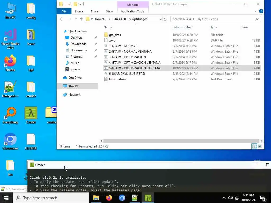Click horizontal scrollbar left arrow in Explorer

click(x=101, y=141)
